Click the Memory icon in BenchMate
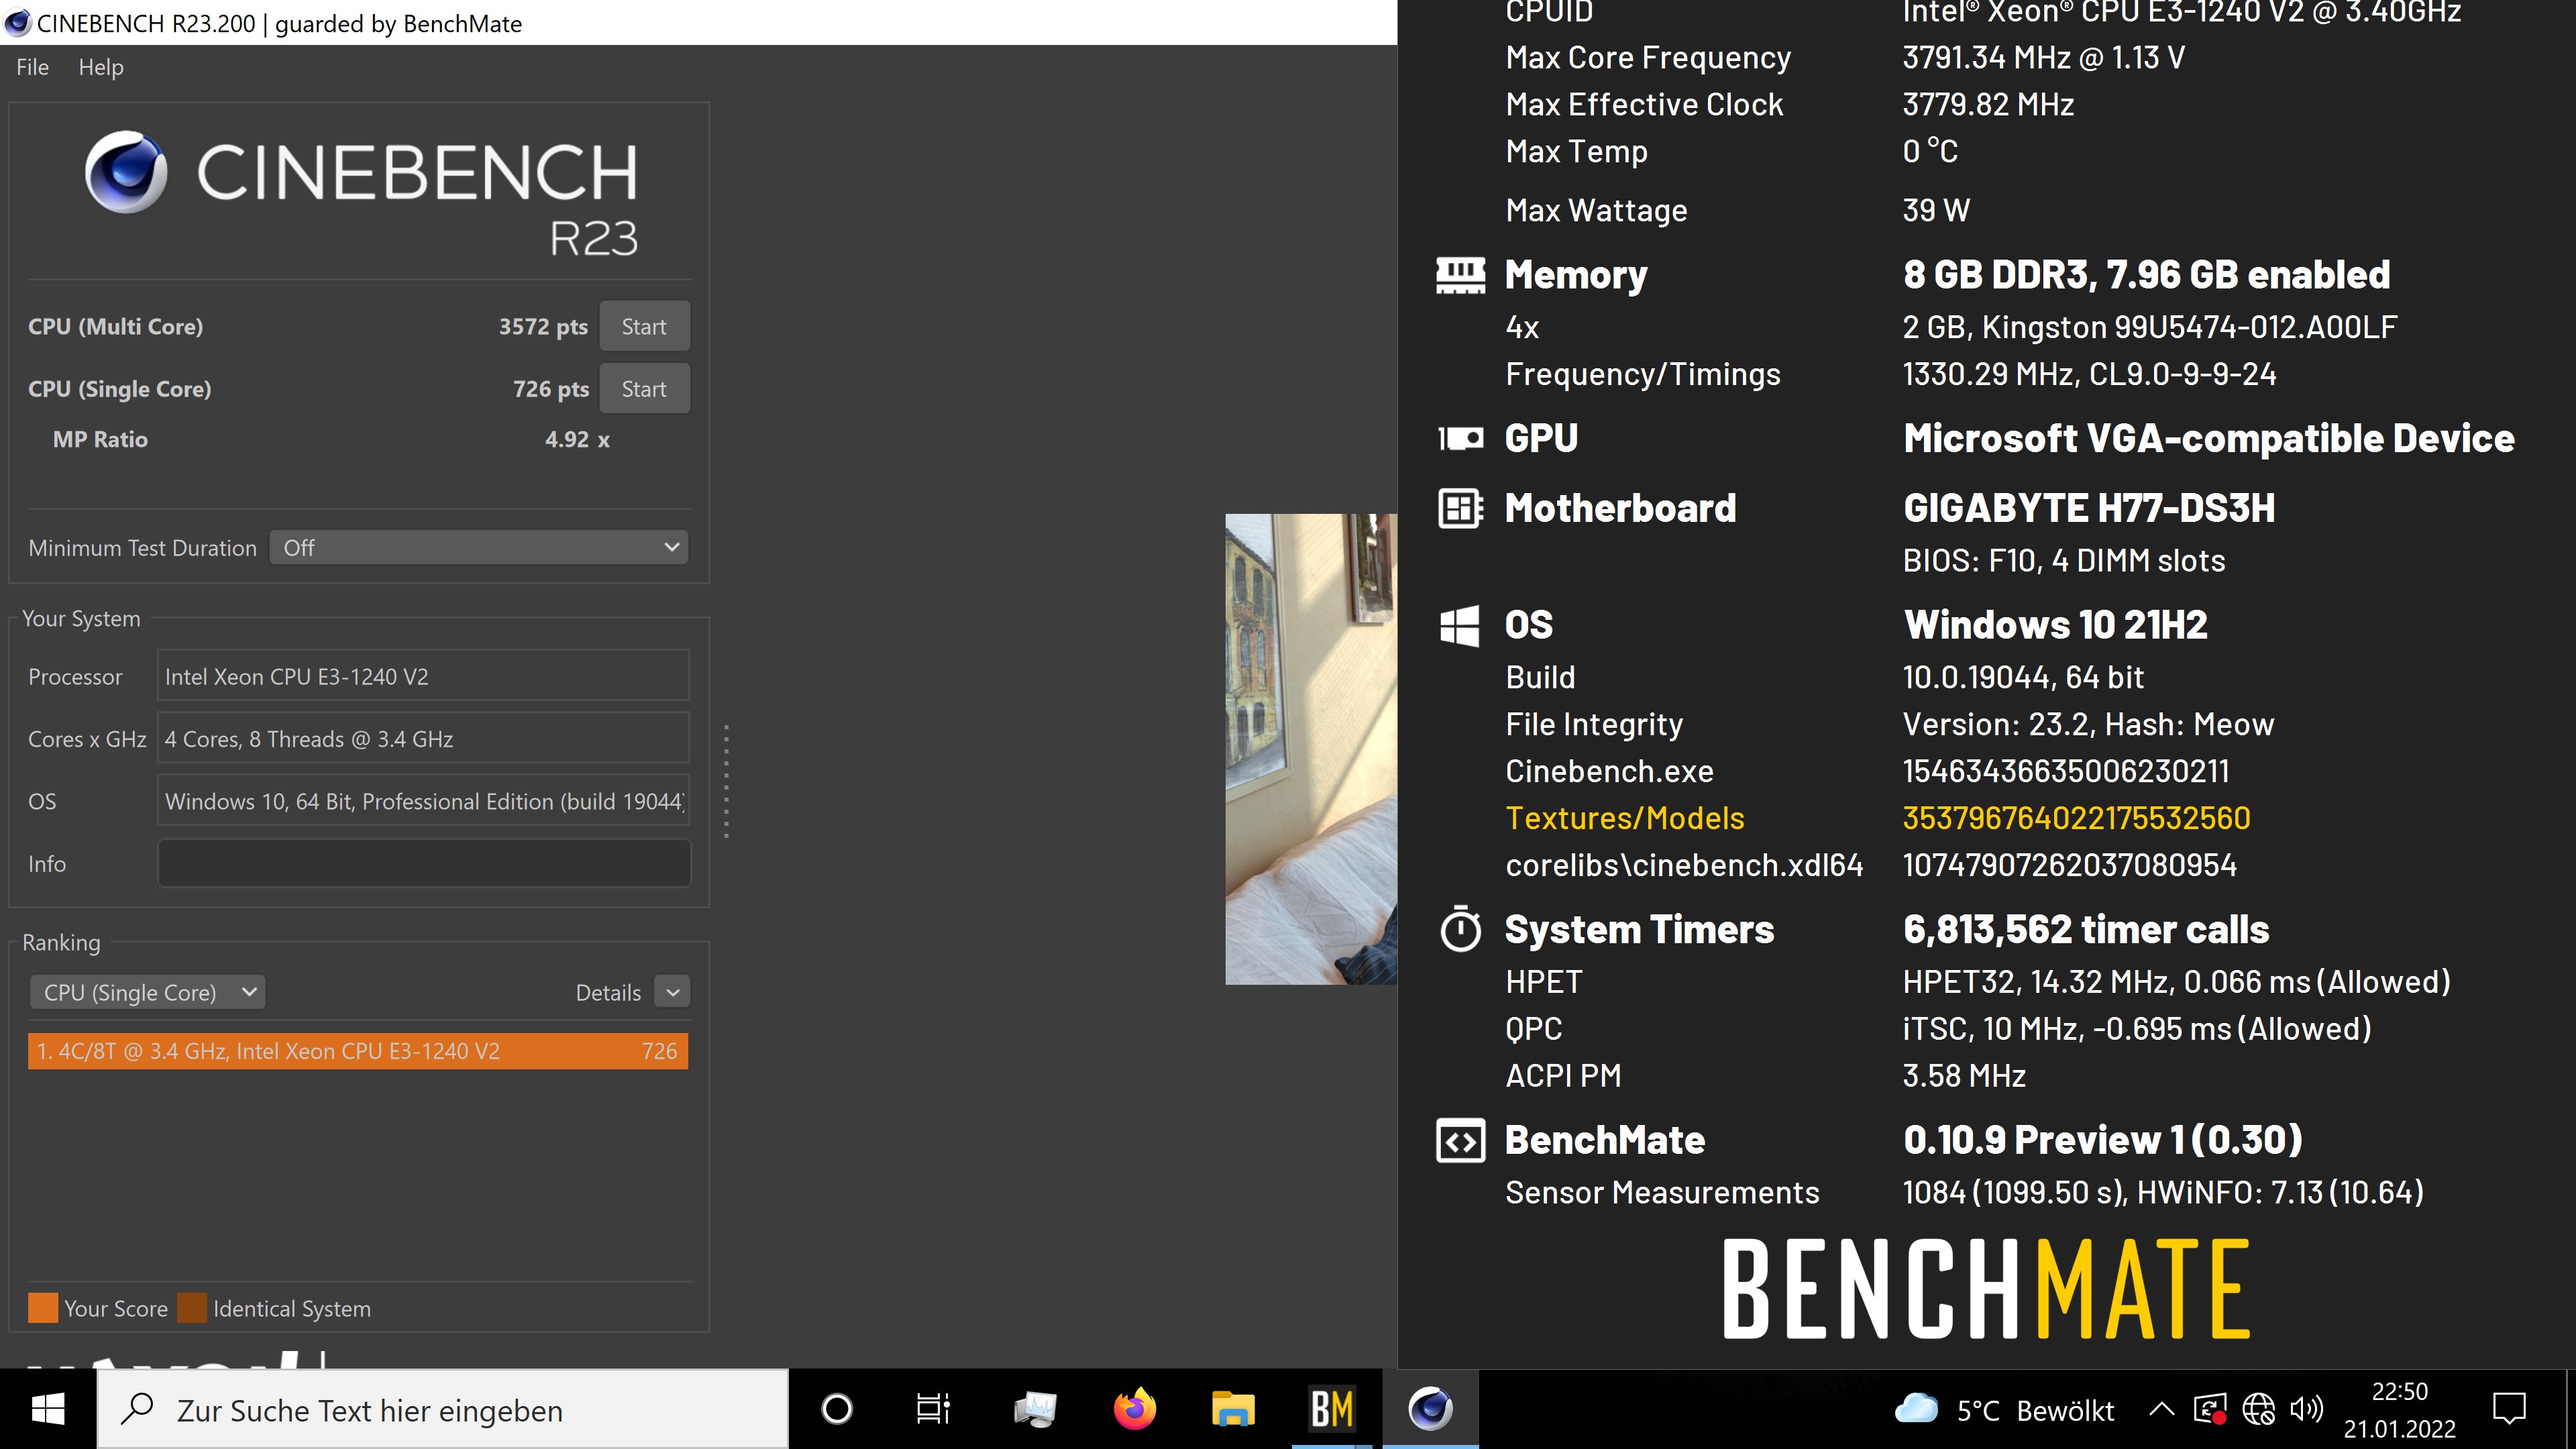 click(x=1460, y=275)
